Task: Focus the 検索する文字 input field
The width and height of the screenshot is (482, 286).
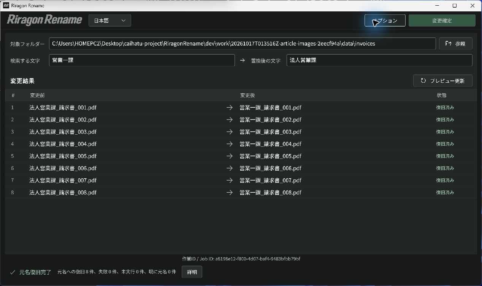Action: [142, 60]
